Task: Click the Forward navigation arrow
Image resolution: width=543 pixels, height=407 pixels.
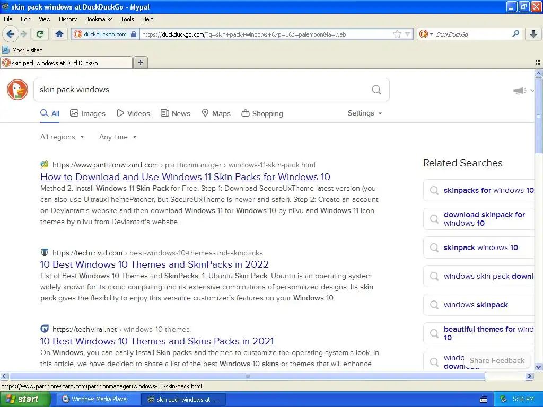Action: [23, 34]
